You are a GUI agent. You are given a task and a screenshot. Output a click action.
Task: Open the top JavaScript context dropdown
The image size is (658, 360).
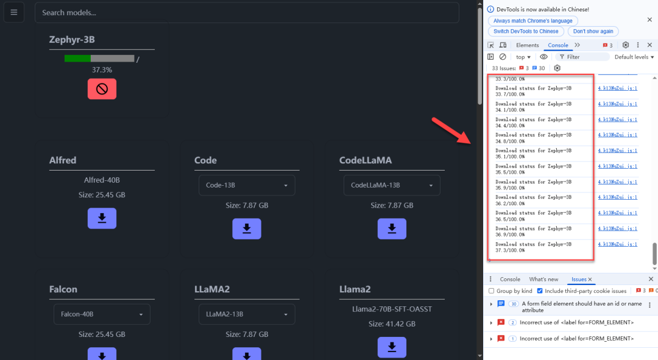pos(523,57)
